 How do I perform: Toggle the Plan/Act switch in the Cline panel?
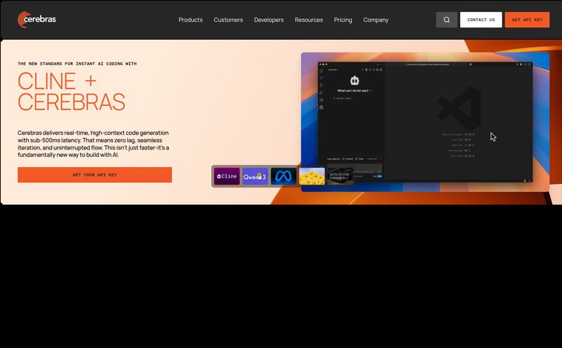[377, 176]
